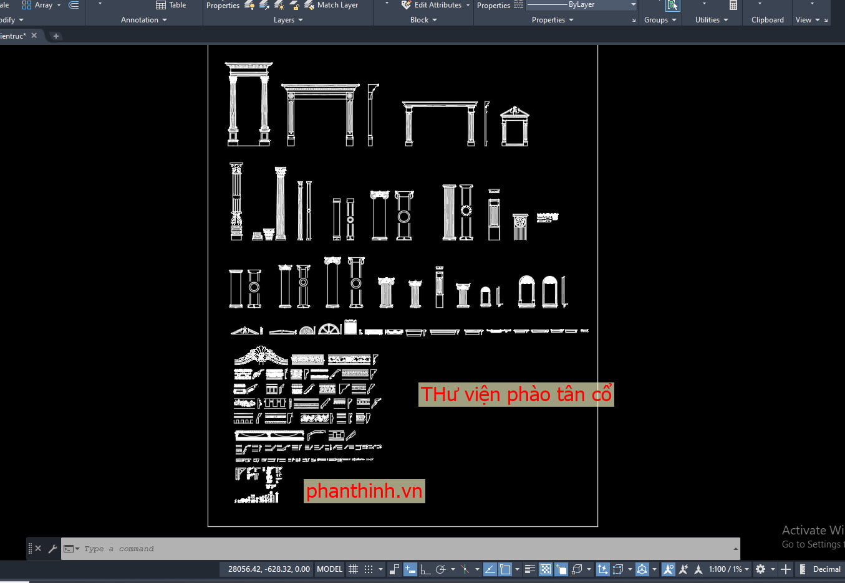Toggle ortho mode in status bar
Screen dimensions: 845x583
click(425, 569)
